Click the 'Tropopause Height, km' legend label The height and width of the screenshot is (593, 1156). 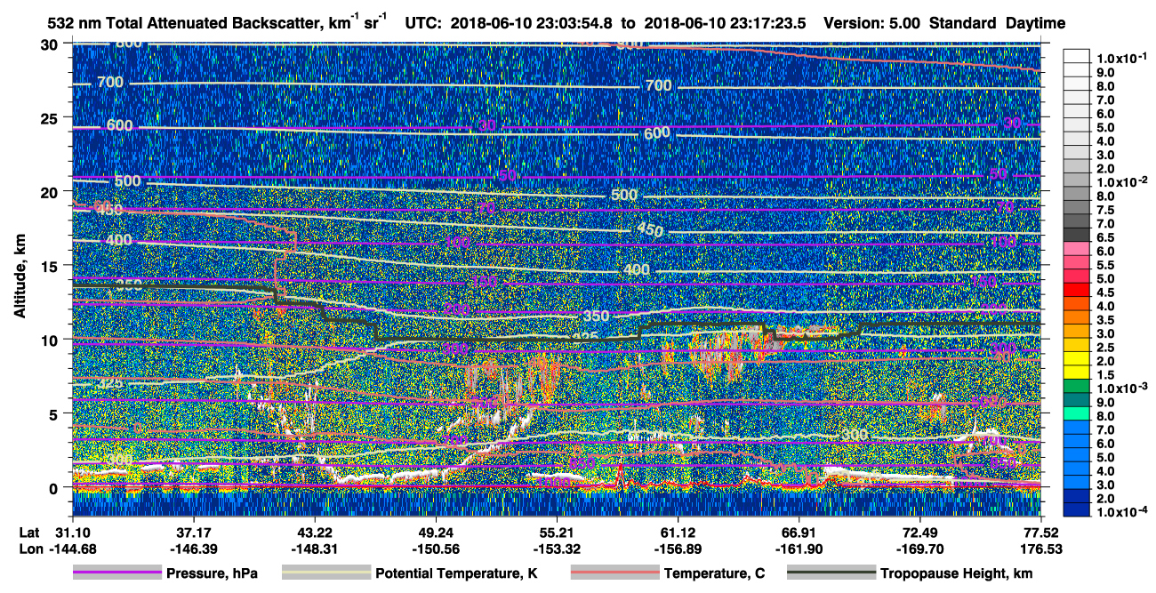956,573
